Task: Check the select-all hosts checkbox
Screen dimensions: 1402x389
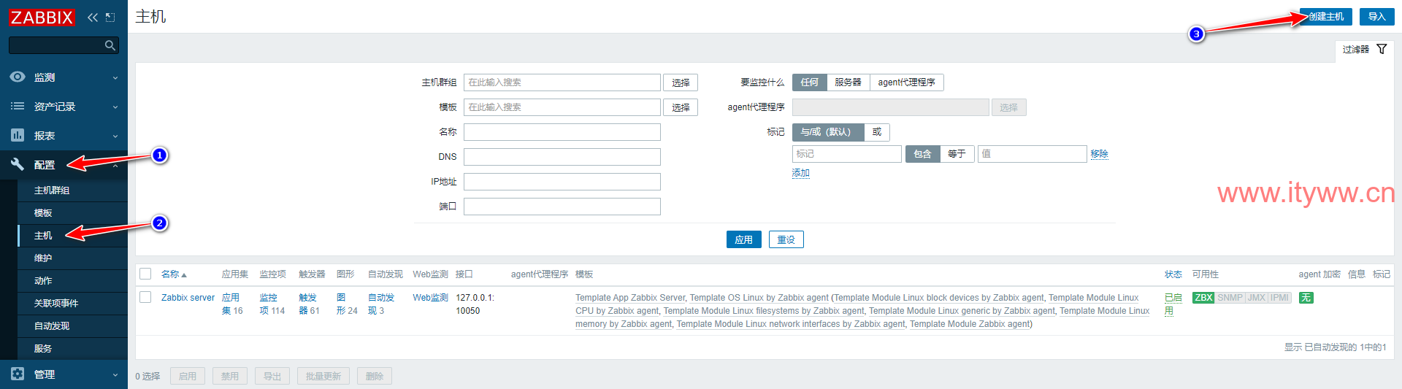Action: pos(145,274)
